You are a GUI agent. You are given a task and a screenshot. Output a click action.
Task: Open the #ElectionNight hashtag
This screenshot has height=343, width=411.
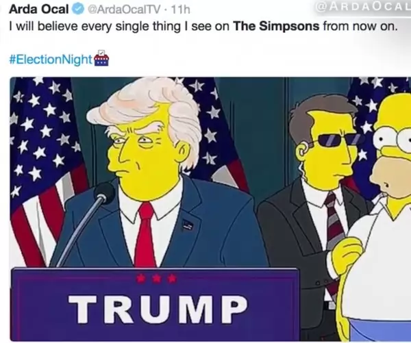(51, 60)
